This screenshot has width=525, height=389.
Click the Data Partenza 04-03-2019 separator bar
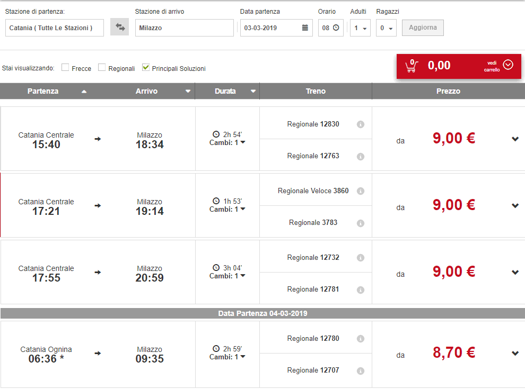pyautogui.click(x=262, y=313)
